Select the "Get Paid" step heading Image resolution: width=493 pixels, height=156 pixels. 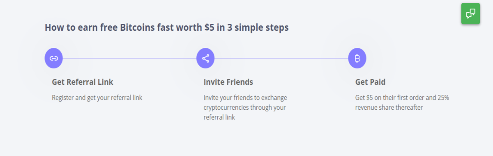(x=370, y=82)
